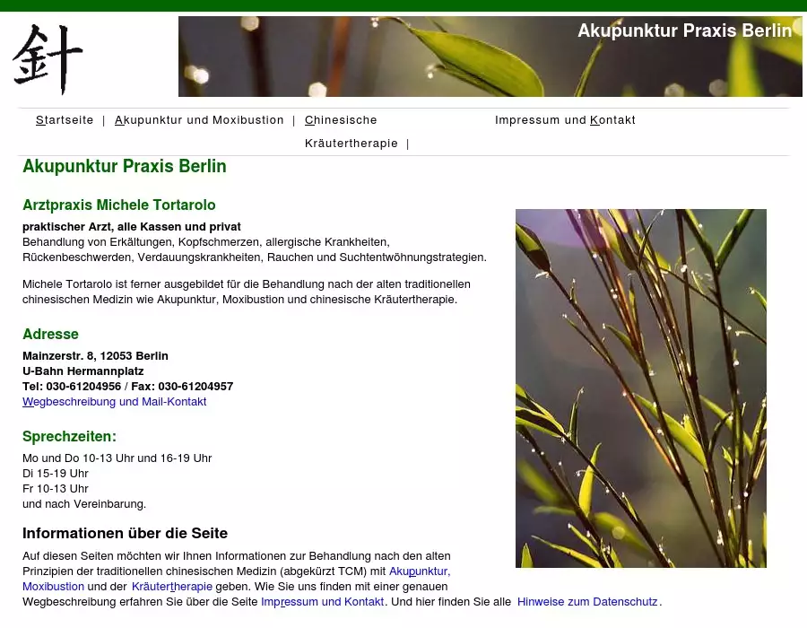Viewport: 807px width, 628px height.
Task: Open the Hinweise zum Datenschutz link
Action: tap(587, 602)
